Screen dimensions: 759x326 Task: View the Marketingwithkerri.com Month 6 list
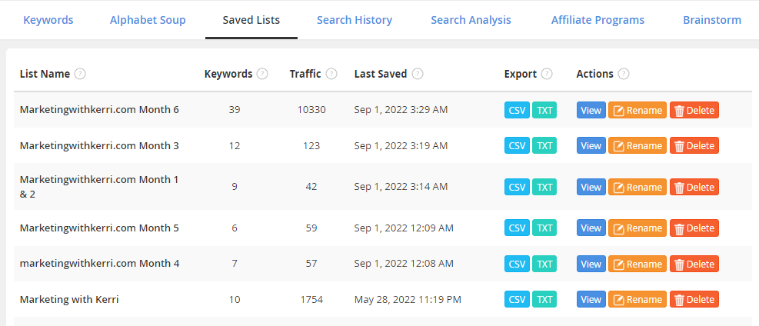coord(591,110)
